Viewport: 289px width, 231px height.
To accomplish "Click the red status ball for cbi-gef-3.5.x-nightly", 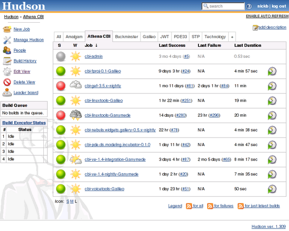I will (61, 86).
